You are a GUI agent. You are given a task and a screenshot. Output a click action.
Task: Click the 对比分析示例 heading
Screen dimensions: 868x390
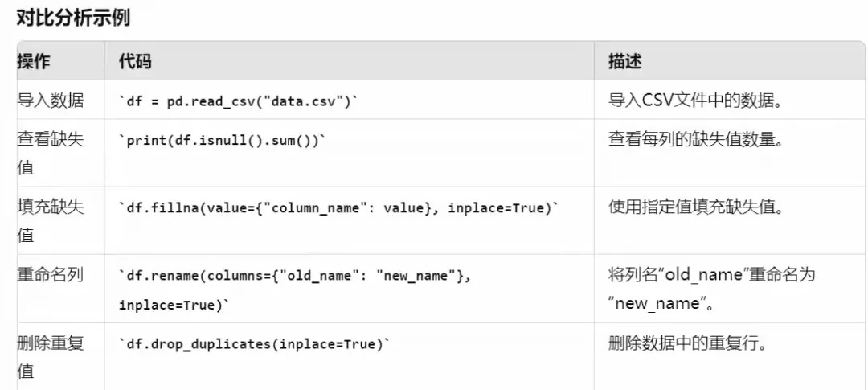coord(72,16)
